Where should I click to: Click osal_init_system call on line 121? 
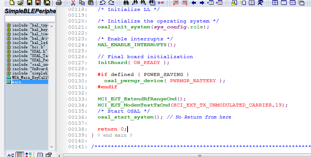(x=124, y=27)
